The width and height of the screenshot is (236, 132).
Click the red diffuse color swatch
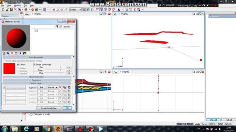click(9, 69)
